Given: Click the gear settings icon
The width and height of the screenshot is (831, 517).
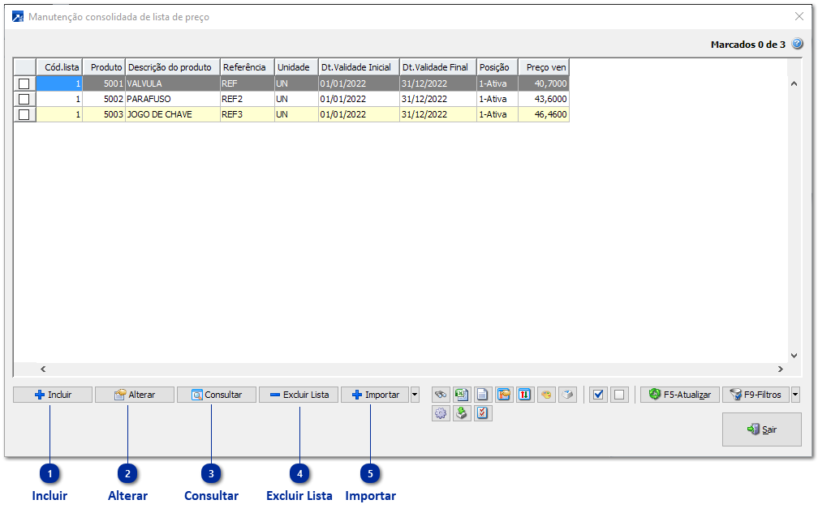Looking at the screenshot, I should tap(441, 414).
